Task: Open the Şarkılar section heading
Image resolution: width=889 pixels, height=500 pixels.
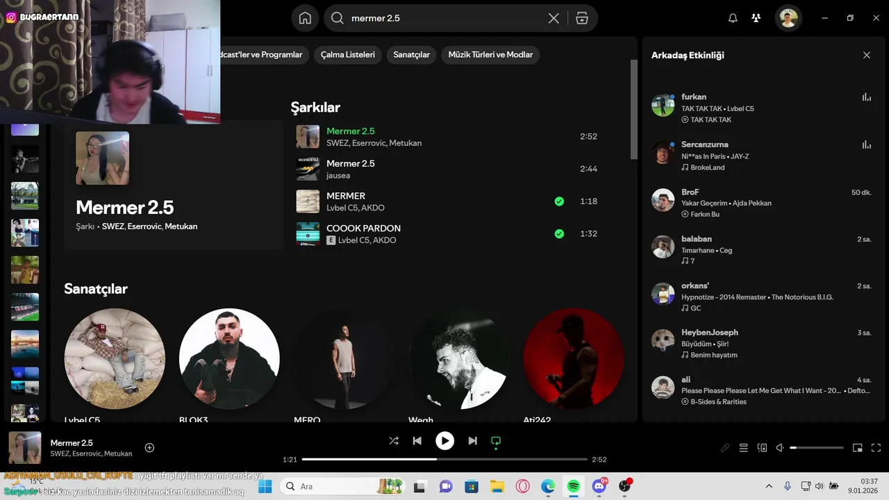Action: 315,108
